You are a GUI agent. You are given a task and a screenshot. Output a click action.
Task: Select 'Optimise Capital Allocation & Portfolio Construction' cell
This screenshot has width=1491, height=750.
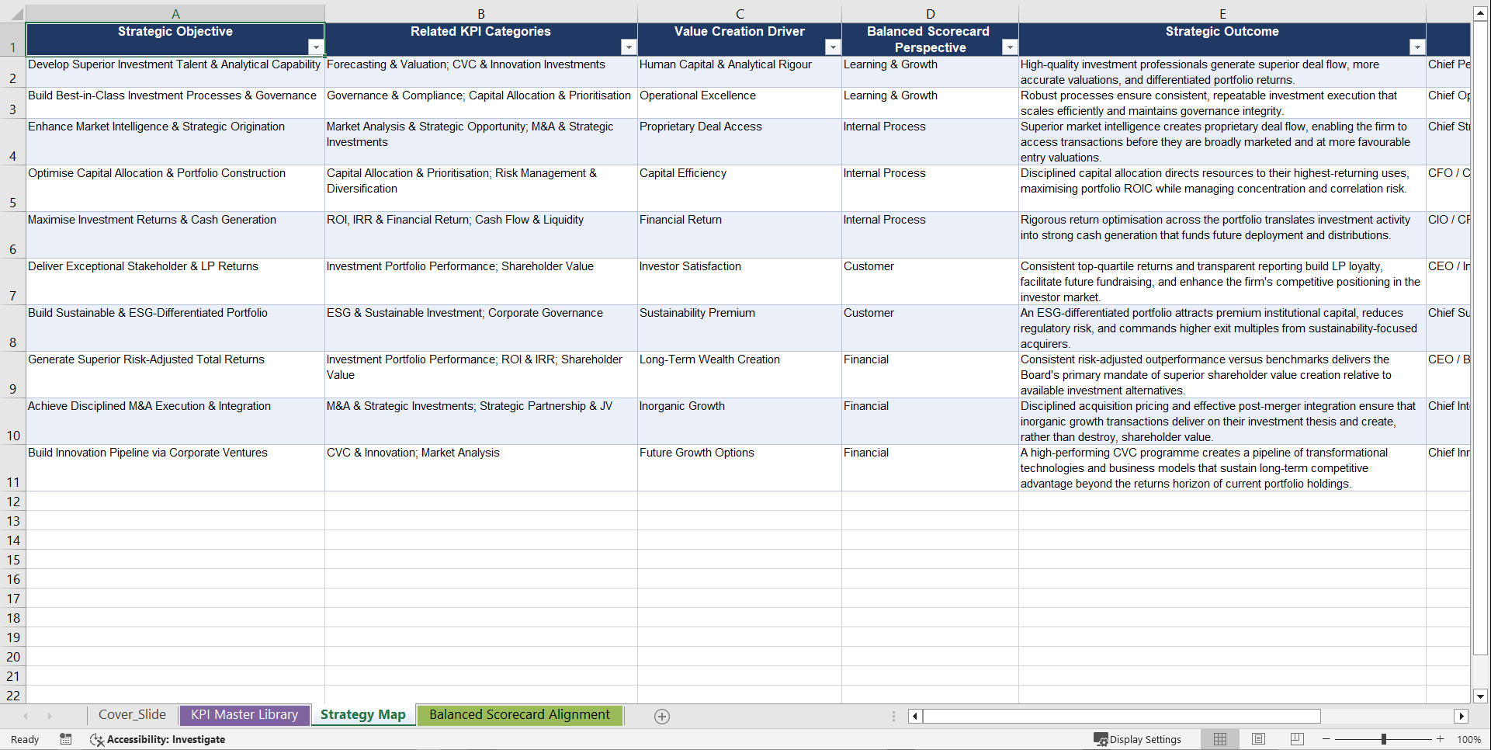[x=175, y=189]
